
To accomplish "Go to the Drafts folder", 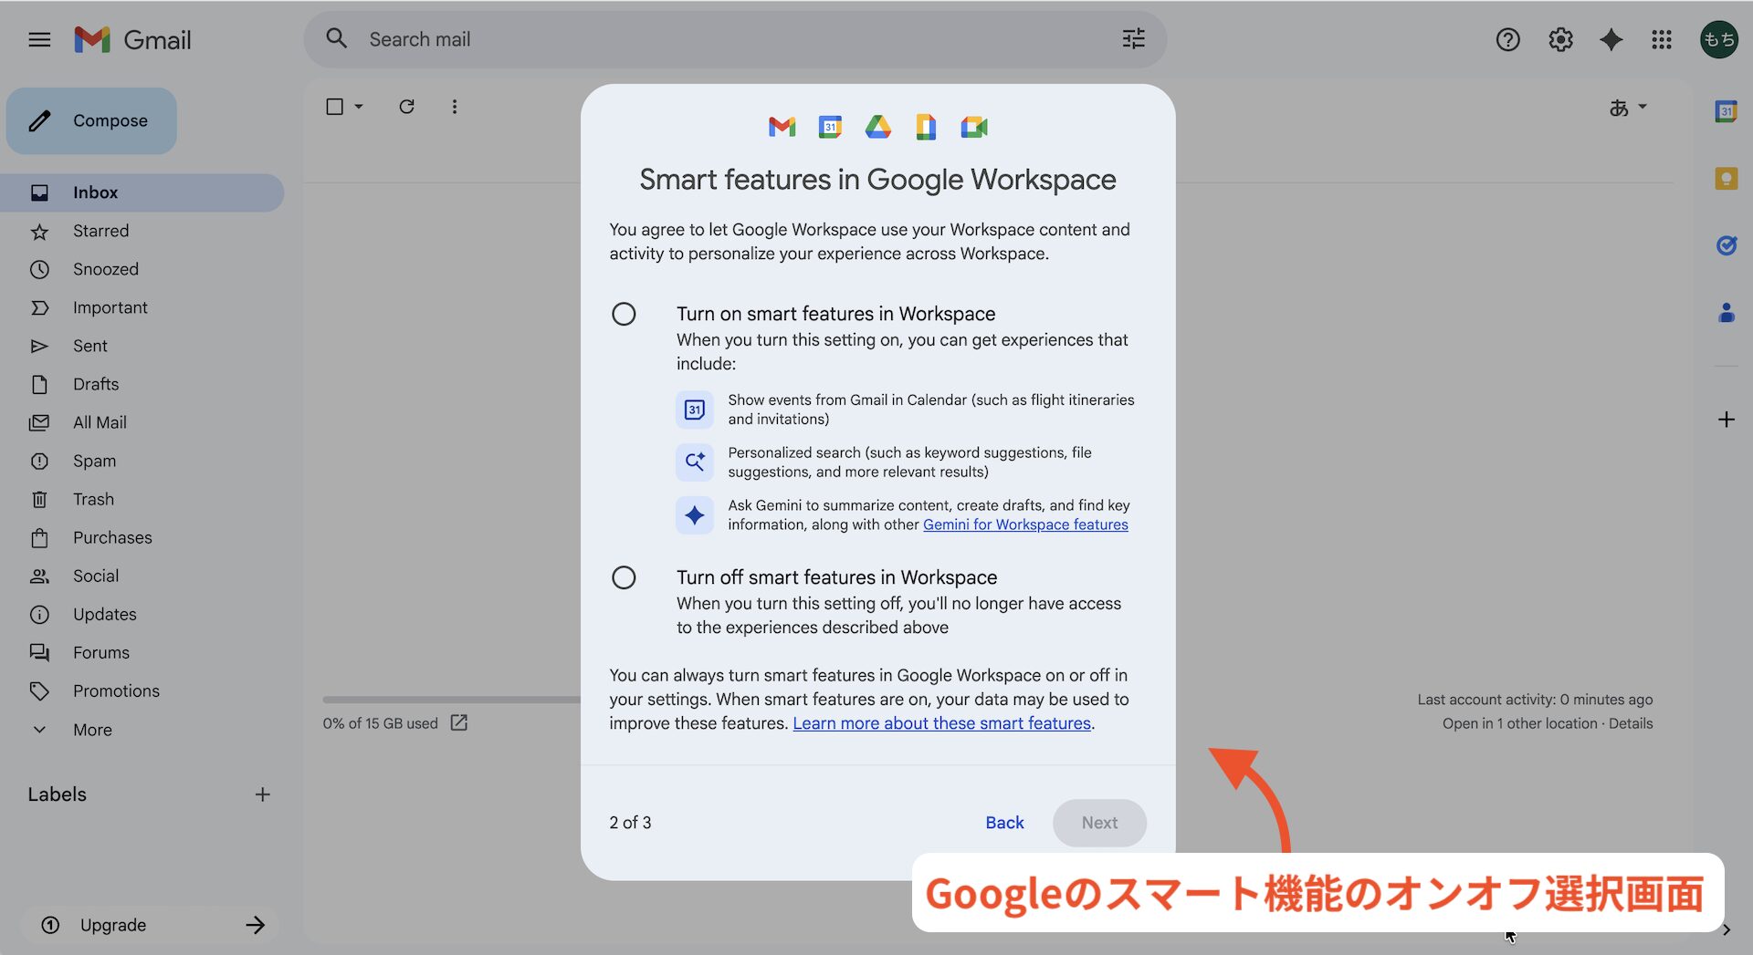I will (96, 384).
